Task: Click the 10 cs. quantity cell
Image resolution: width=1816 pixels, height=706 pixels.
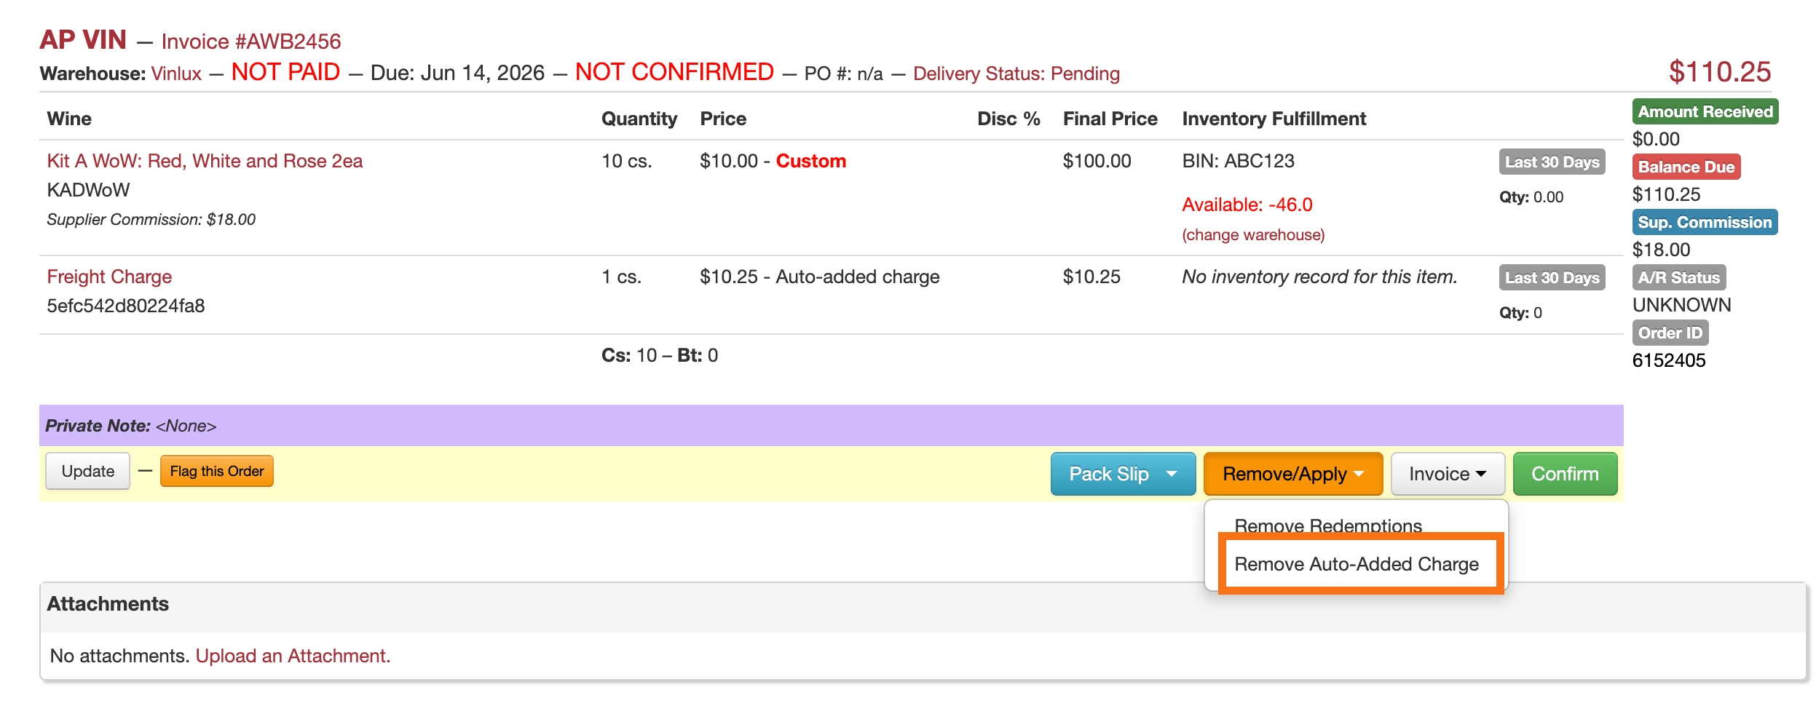Action: tap(627, 161)
